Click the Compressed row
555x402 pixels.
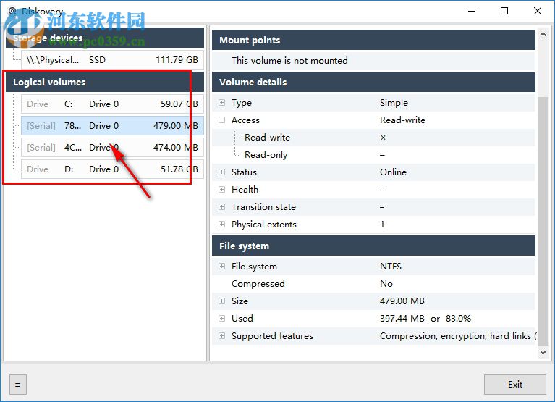[373, 284]
